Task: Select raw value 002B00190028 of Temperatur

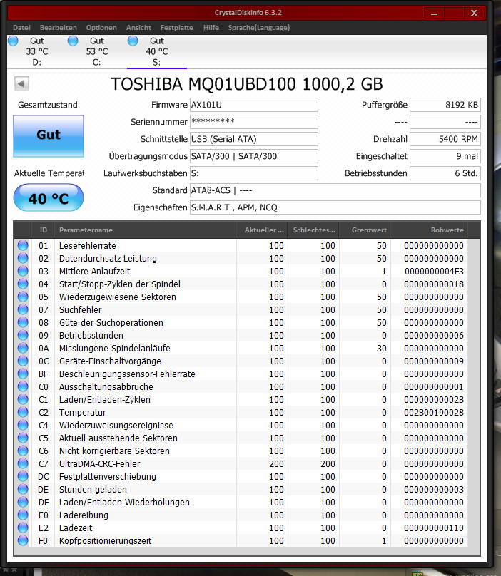Action: (x=434, y=413)
